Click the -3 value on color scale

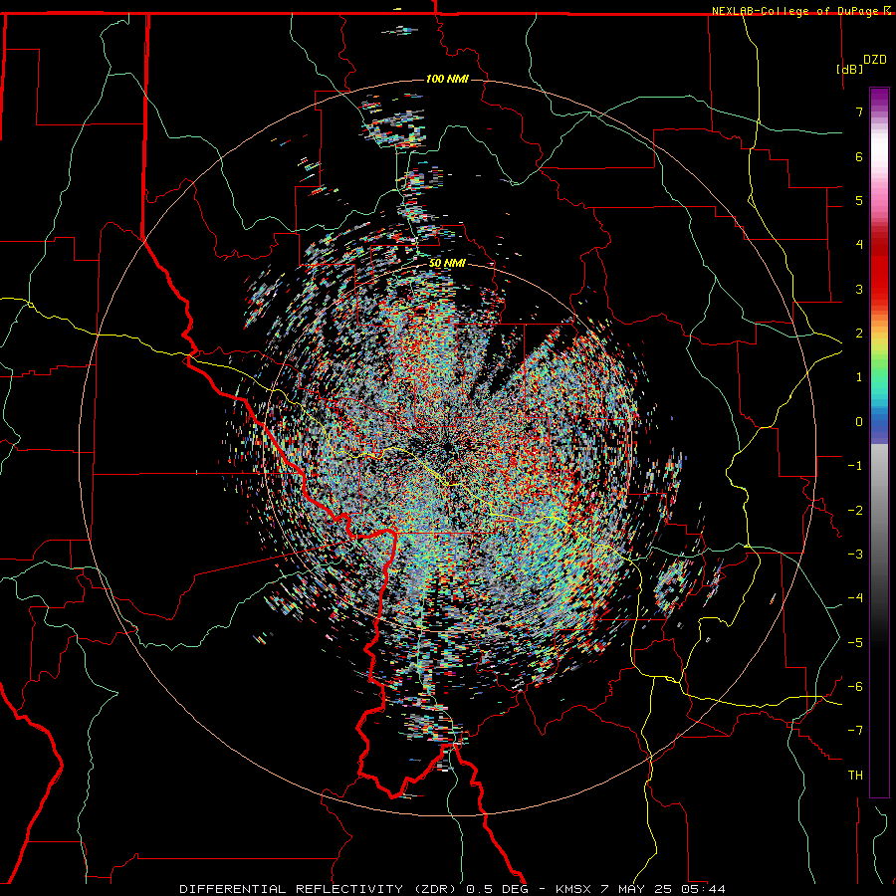(x=855, y=555)
